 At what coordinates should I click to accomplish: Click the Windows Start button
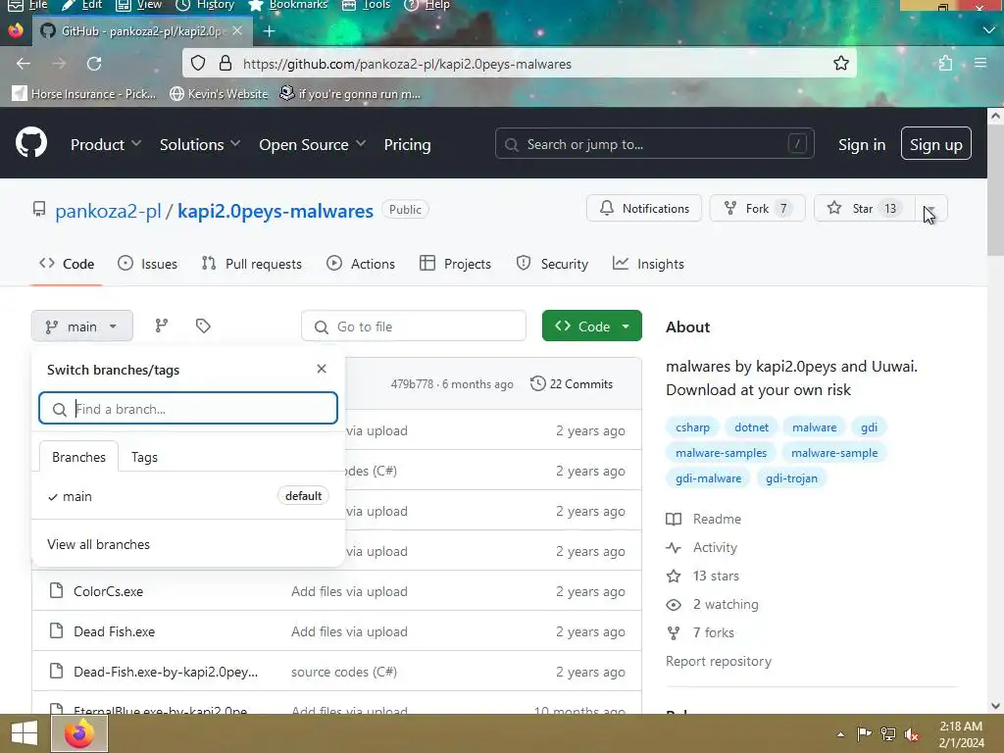click(x=25, y=733)
